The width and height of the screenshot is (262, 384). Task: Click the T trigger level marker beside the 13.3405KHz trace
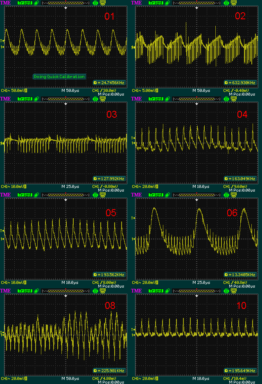pos(133,218)
